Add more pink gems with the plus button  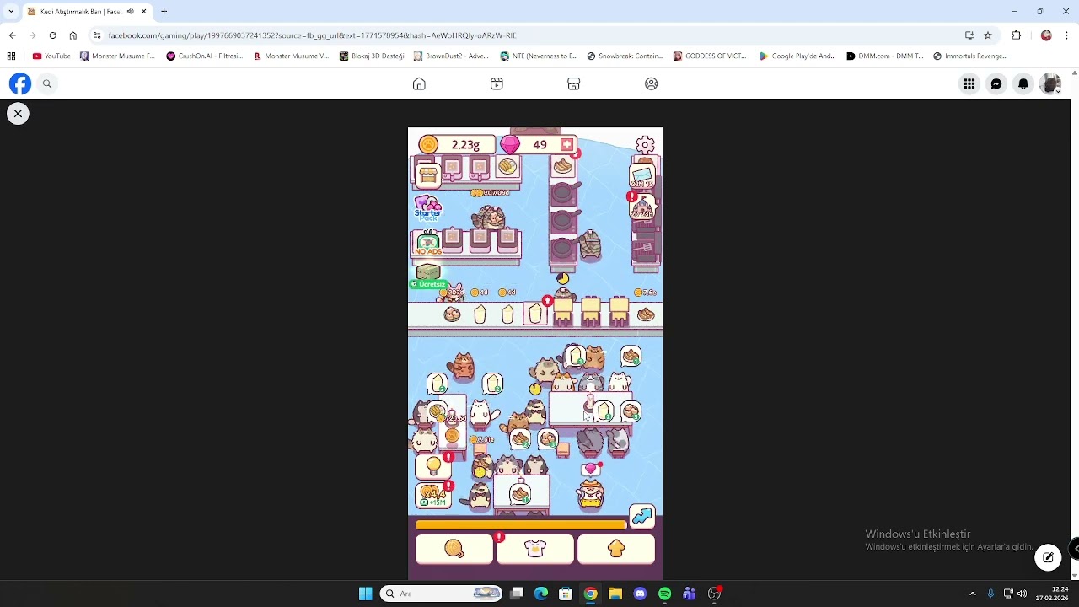point(566,145)
